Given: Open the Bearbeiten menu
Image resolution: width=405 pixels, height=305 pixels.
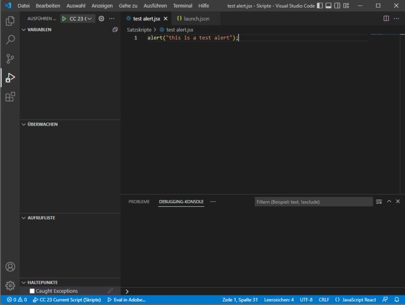Looking at the screenshot, I should [x=48, y=6].
